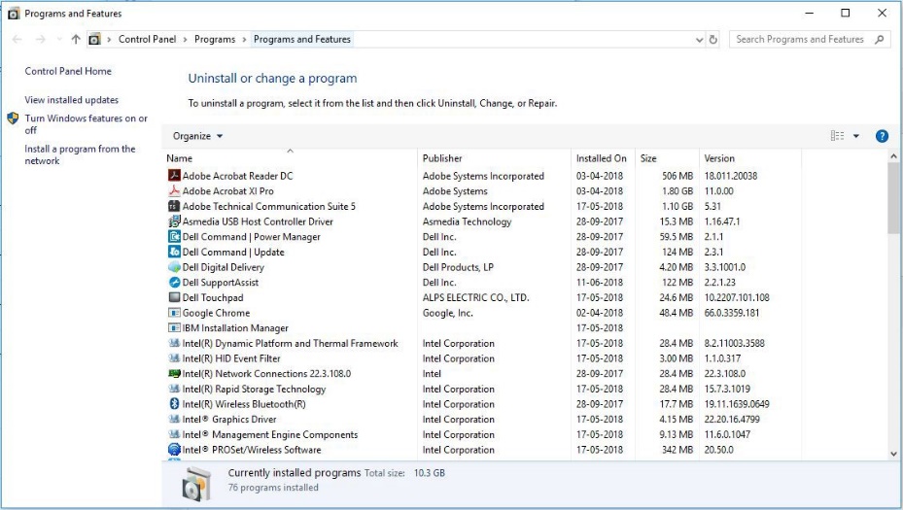
Task: Click the IBM Installation Manager icon
Action: pos(174,327)
